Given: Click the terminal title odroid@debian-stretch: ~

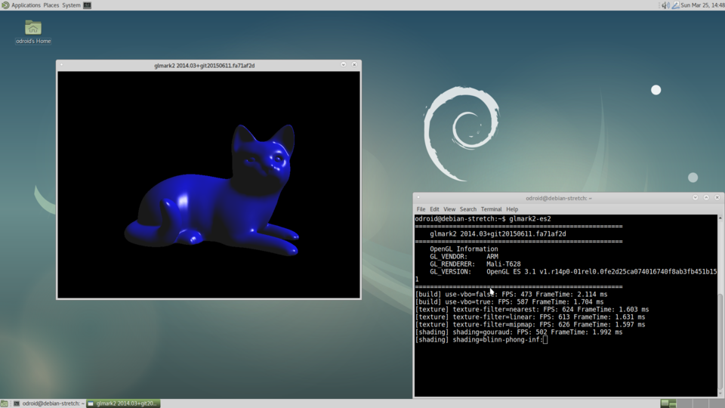Looking at the screenshot, I should [x=559, y=198].
